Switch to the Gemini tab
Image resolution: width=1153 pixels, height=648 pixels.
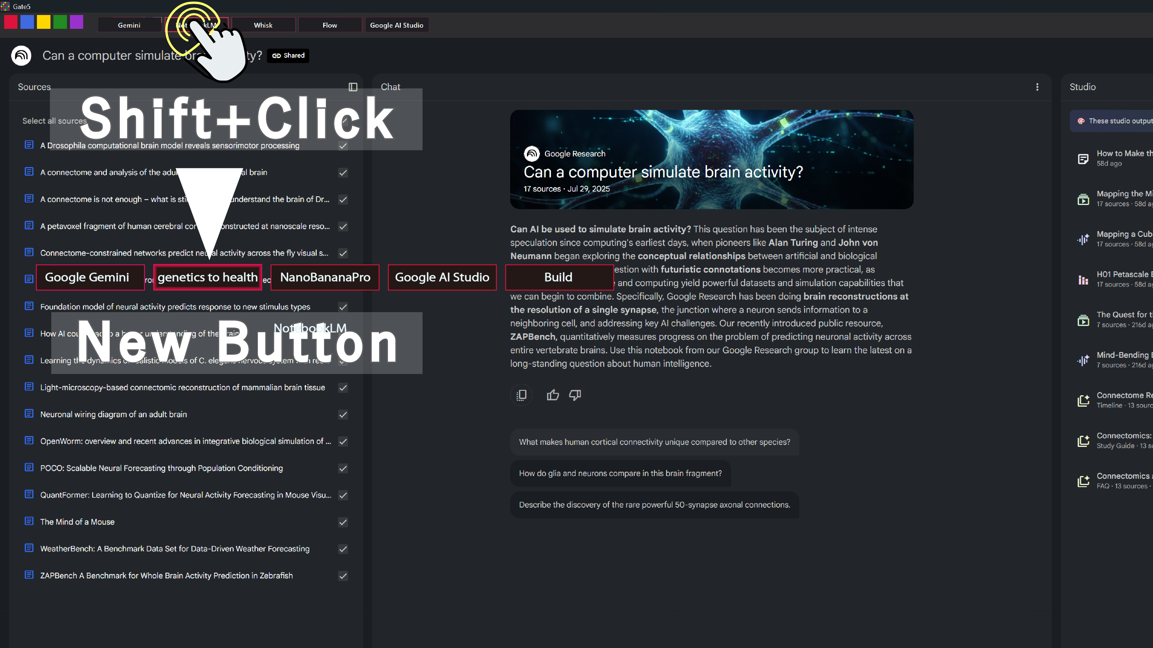click(x=129, y=25)
